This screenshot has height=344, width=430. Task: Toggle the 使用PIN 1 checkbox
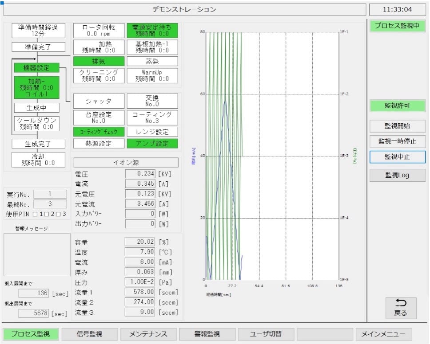click(x=35, y=214)
